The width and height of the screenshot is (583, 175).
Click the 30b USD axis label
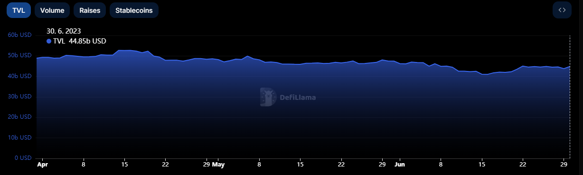tap(19, 96)
